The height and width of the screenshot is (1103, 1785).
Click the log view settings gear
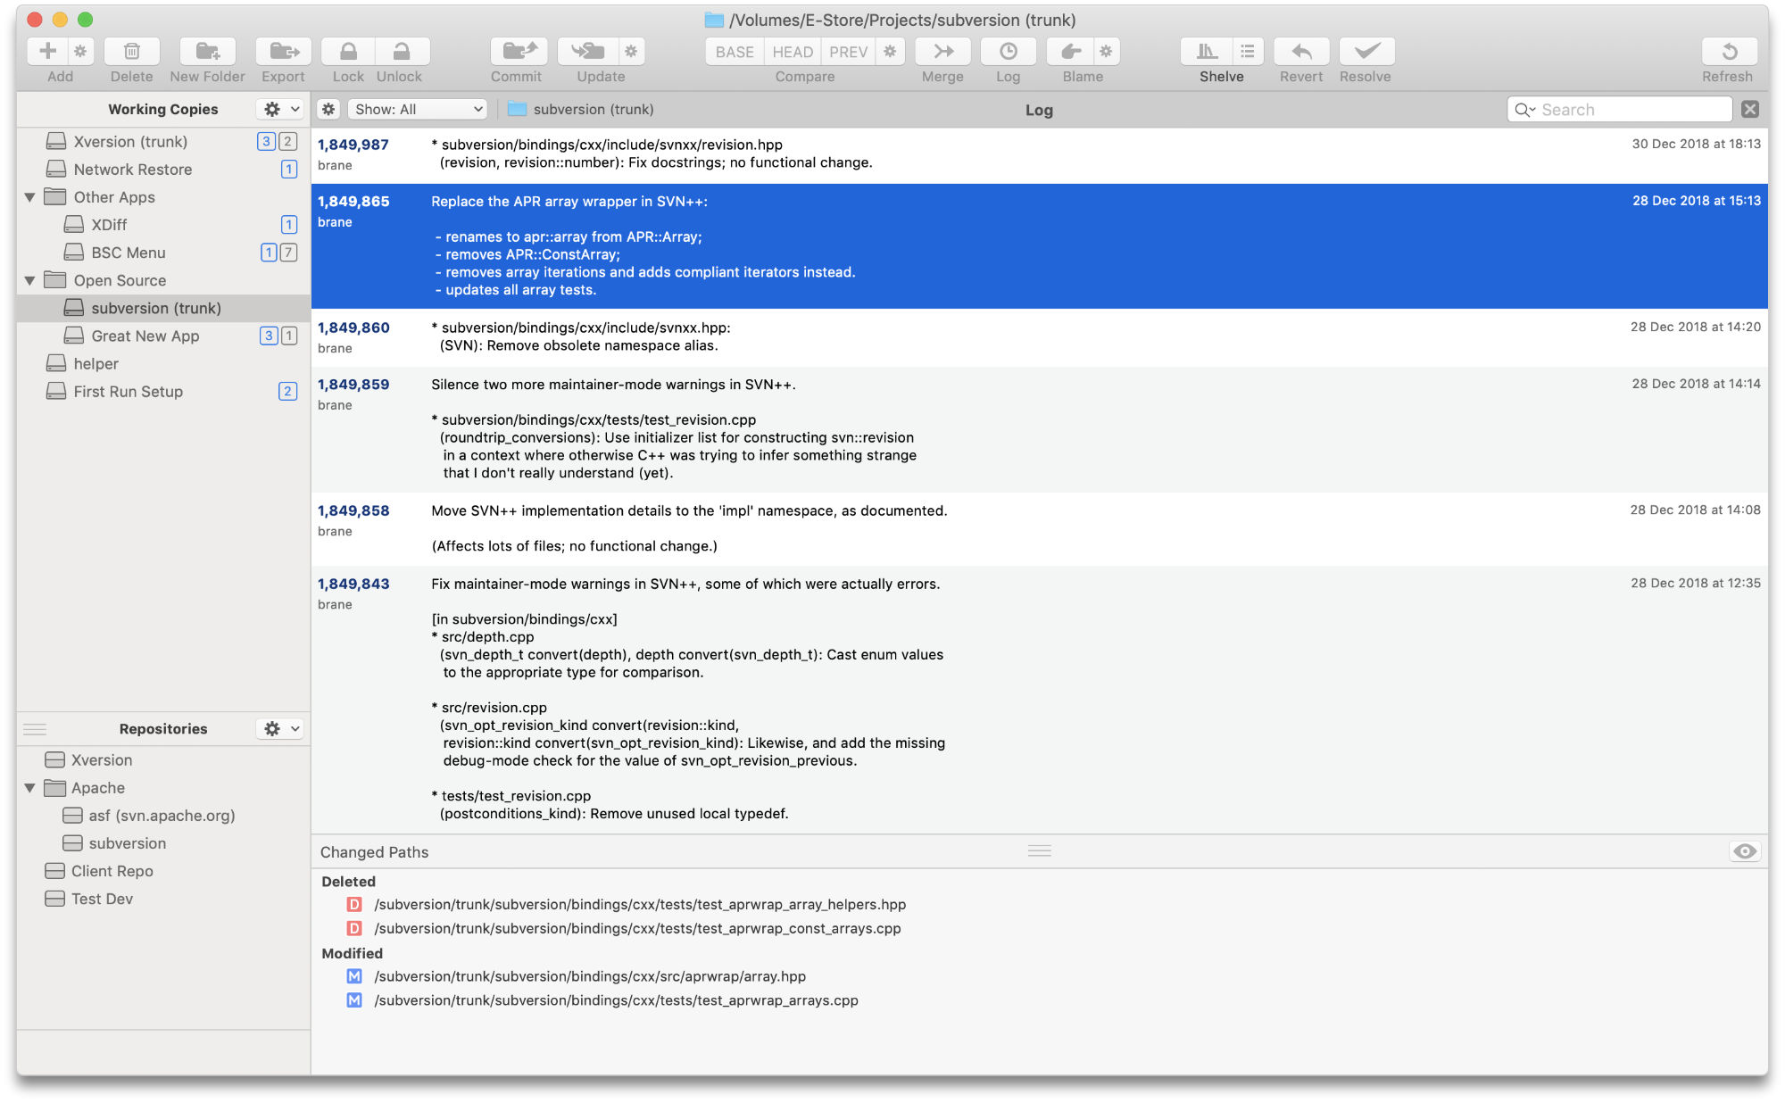328,109
